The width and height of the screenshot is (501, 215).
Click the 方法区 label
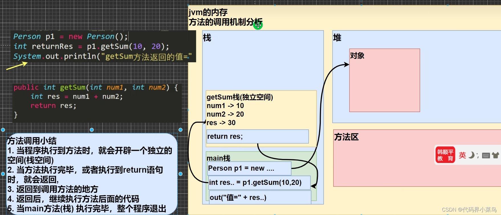pyautogui.click(x=346, y=137)
